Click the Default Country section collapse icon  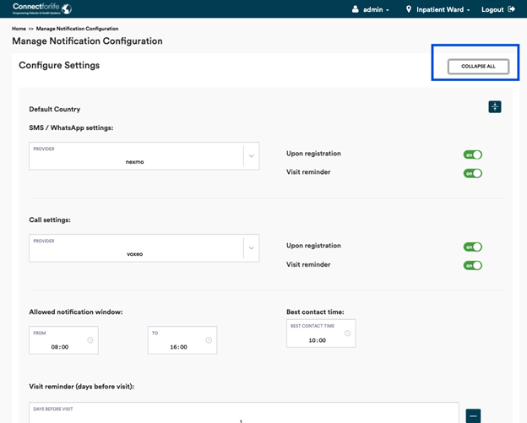495,106
